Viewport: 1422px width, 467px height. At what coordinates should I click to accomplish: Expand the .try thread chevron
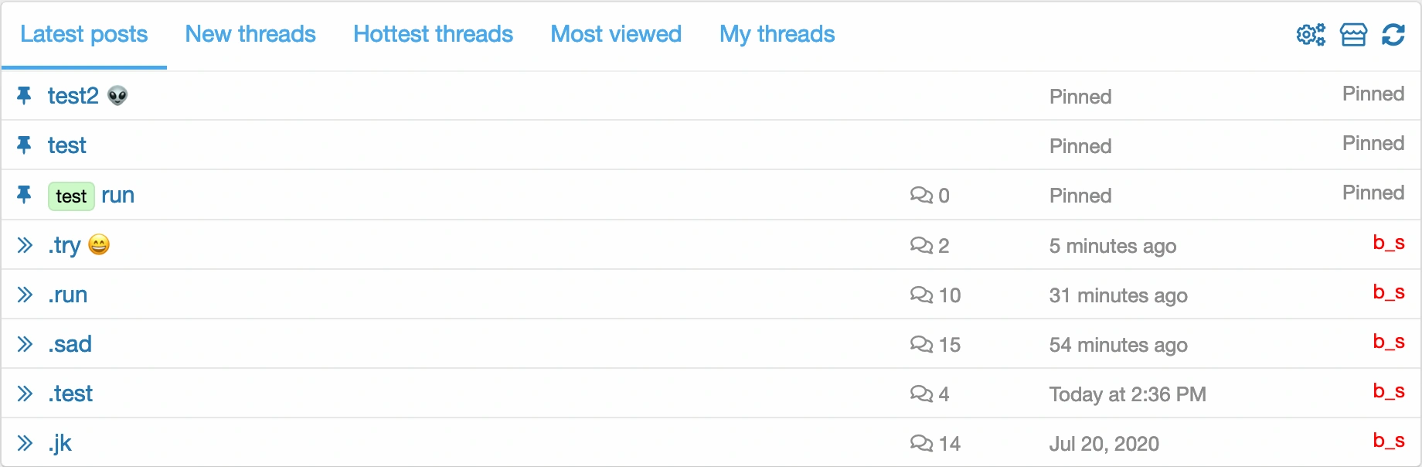coord(25,245)
